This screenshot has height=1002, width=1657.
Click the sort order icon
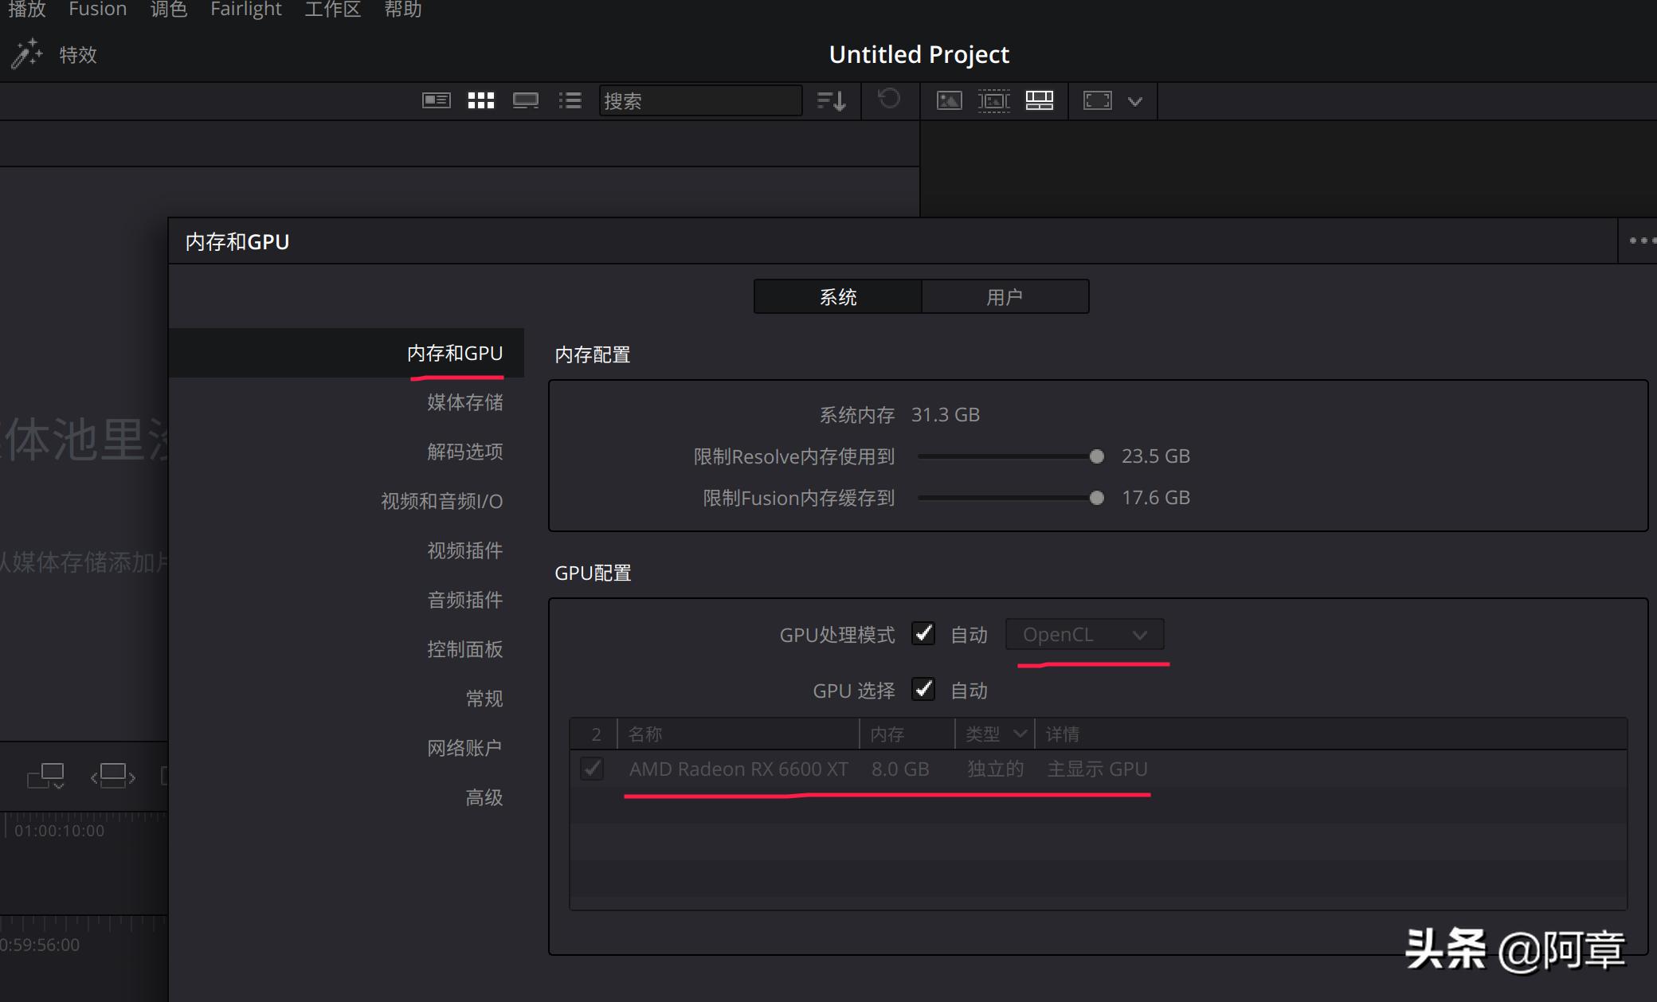tap(830, 100)
